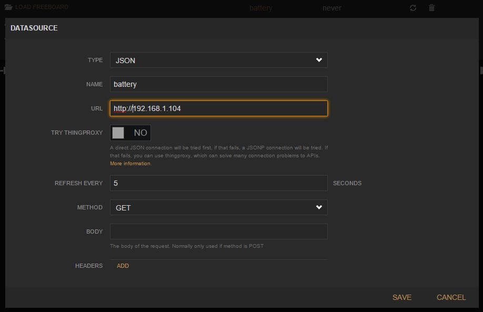Click ADD to add a header
Screen dimensions: 483x312
tap(123, 266)
